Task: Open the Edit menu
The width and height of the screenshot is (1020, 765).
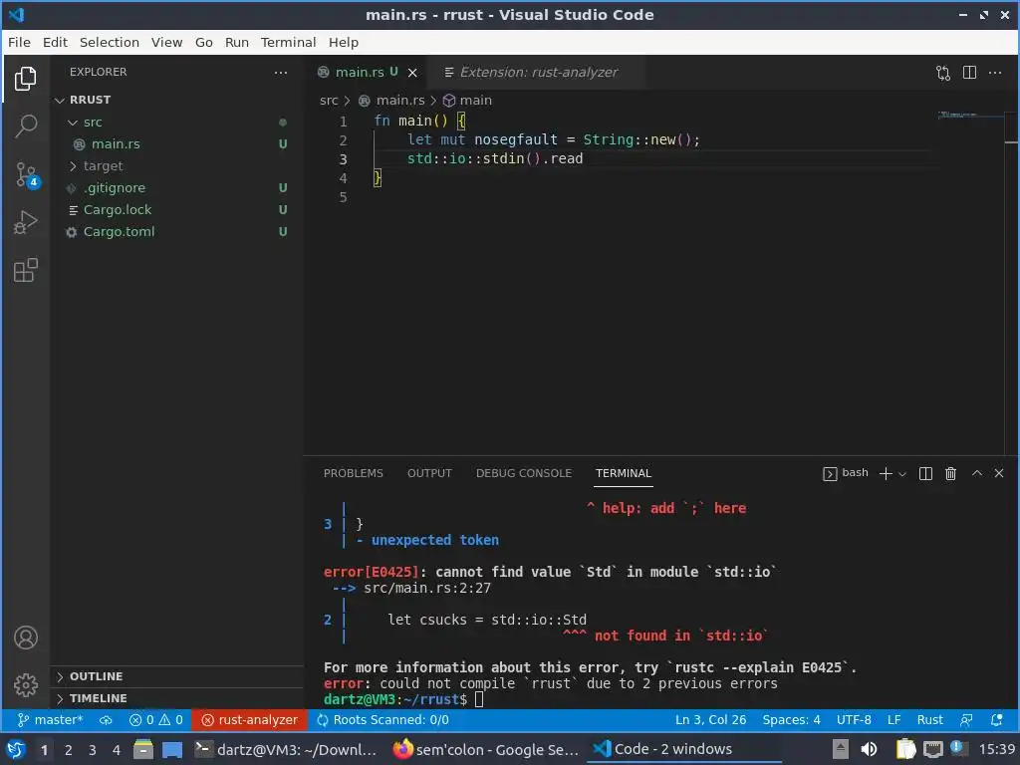Action: (x=55, y=42)
